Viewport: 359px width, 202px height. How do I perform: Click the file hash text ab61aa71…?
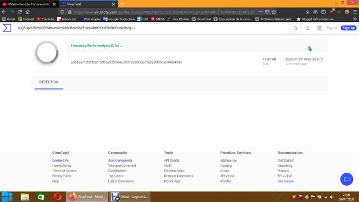(x=126, y=62)
